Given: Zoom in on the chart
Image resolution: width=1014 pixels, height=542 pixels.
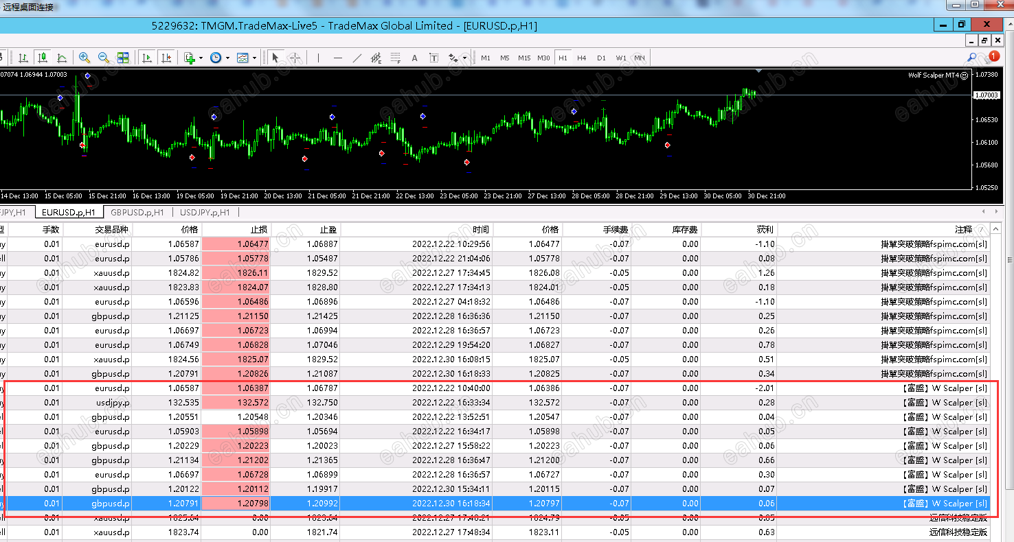Looking at the screenshot, I should click(84, 58).
